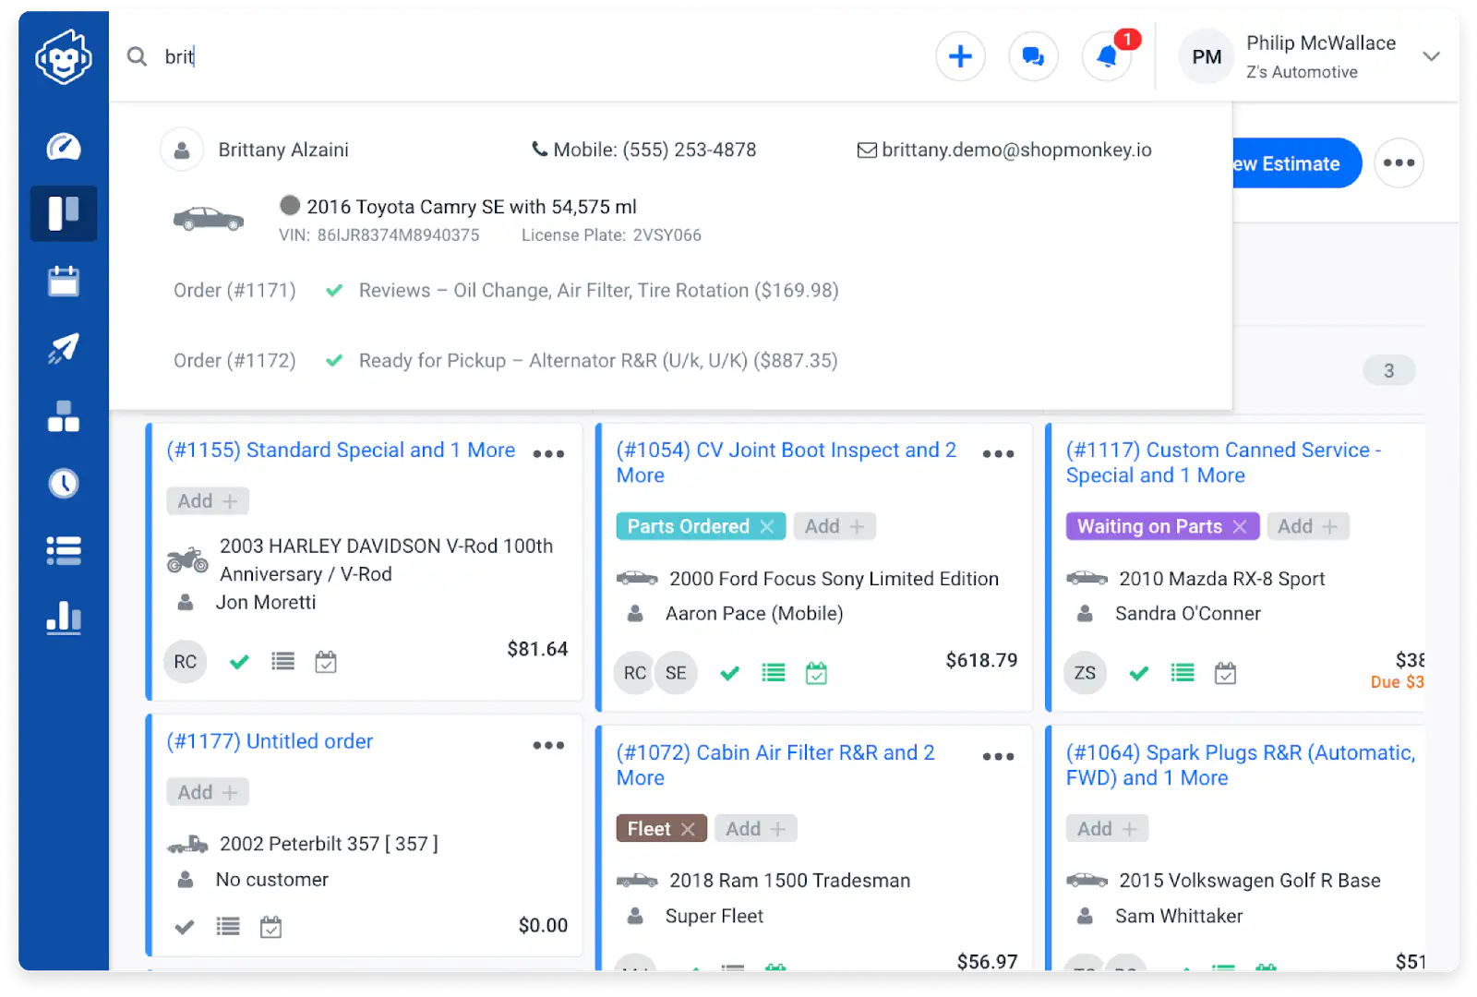Remove the Fleet tag from order #1072
The height and width of the screenshot is (997, 1477).
click(x=689, y=828)
